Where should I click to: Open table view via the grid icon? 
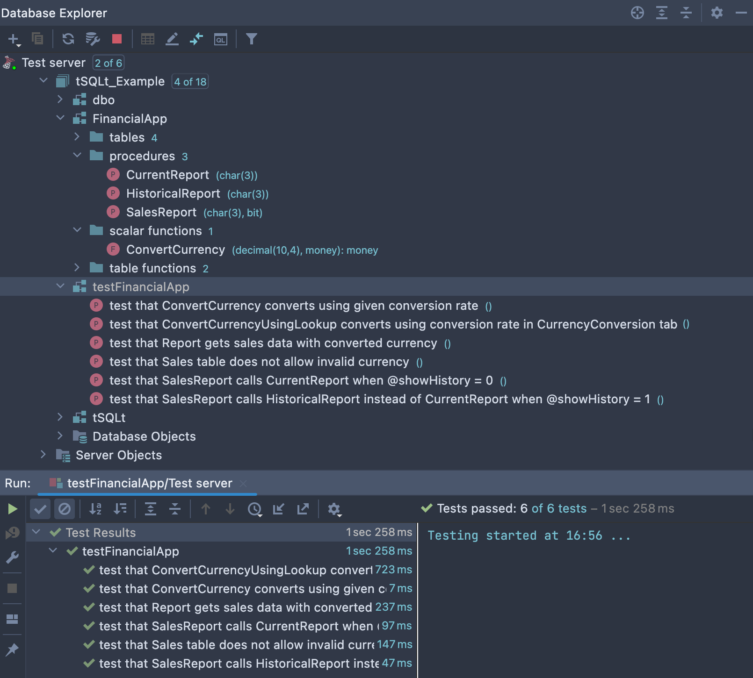(x=148, y=39)
